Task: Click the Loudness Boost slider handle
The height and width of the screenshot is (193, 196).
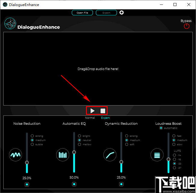Action: click(x=169, y=159)
